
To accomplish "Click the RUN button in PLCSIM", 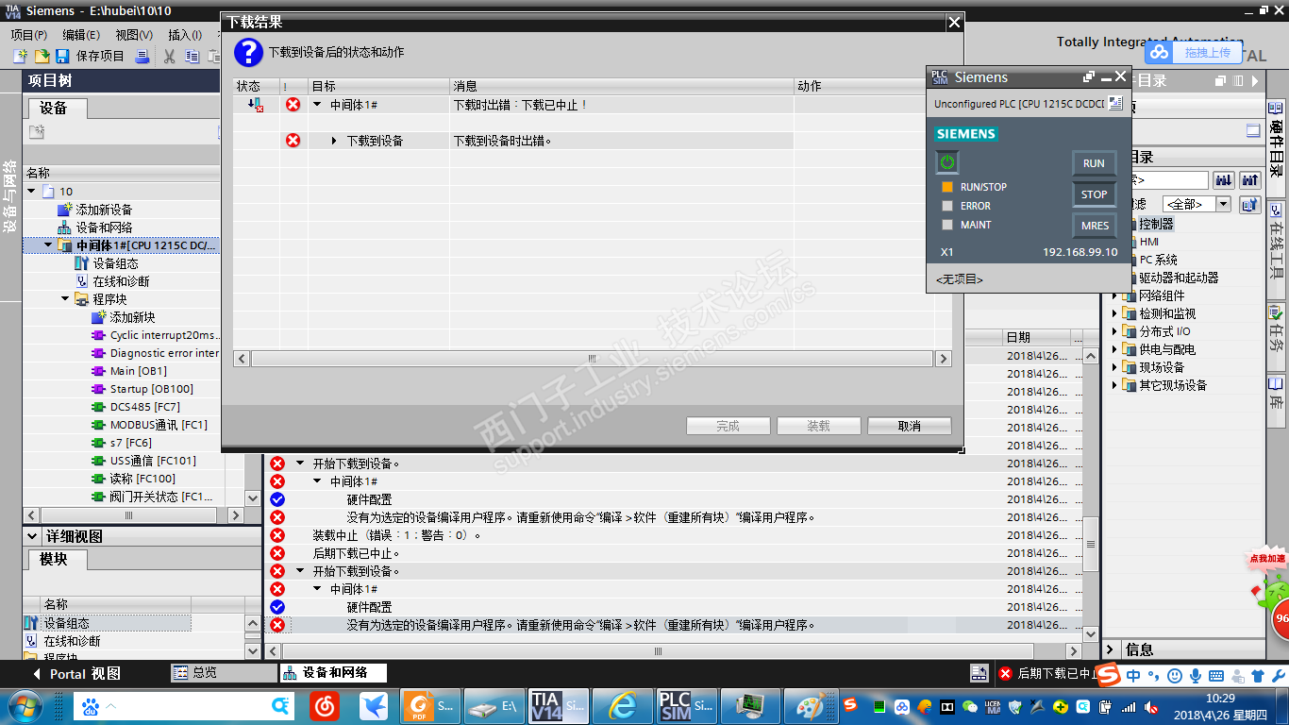I will pos(1094,163).
